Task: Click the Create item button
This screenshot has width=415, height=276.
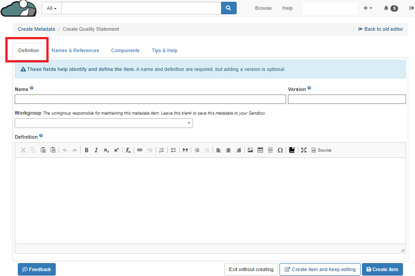Action: click(382, 269)
